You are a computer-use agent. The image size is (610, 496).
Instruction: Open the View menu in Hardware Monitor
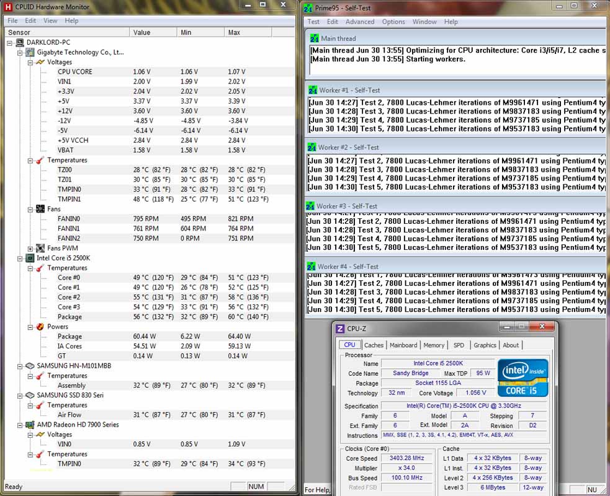(x=50, y=20)
